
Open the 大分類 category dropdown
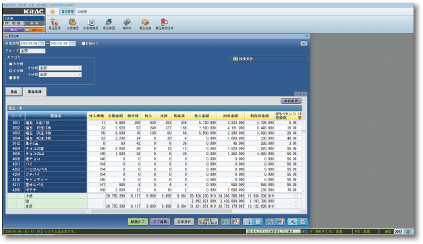[x=60, y=68]
